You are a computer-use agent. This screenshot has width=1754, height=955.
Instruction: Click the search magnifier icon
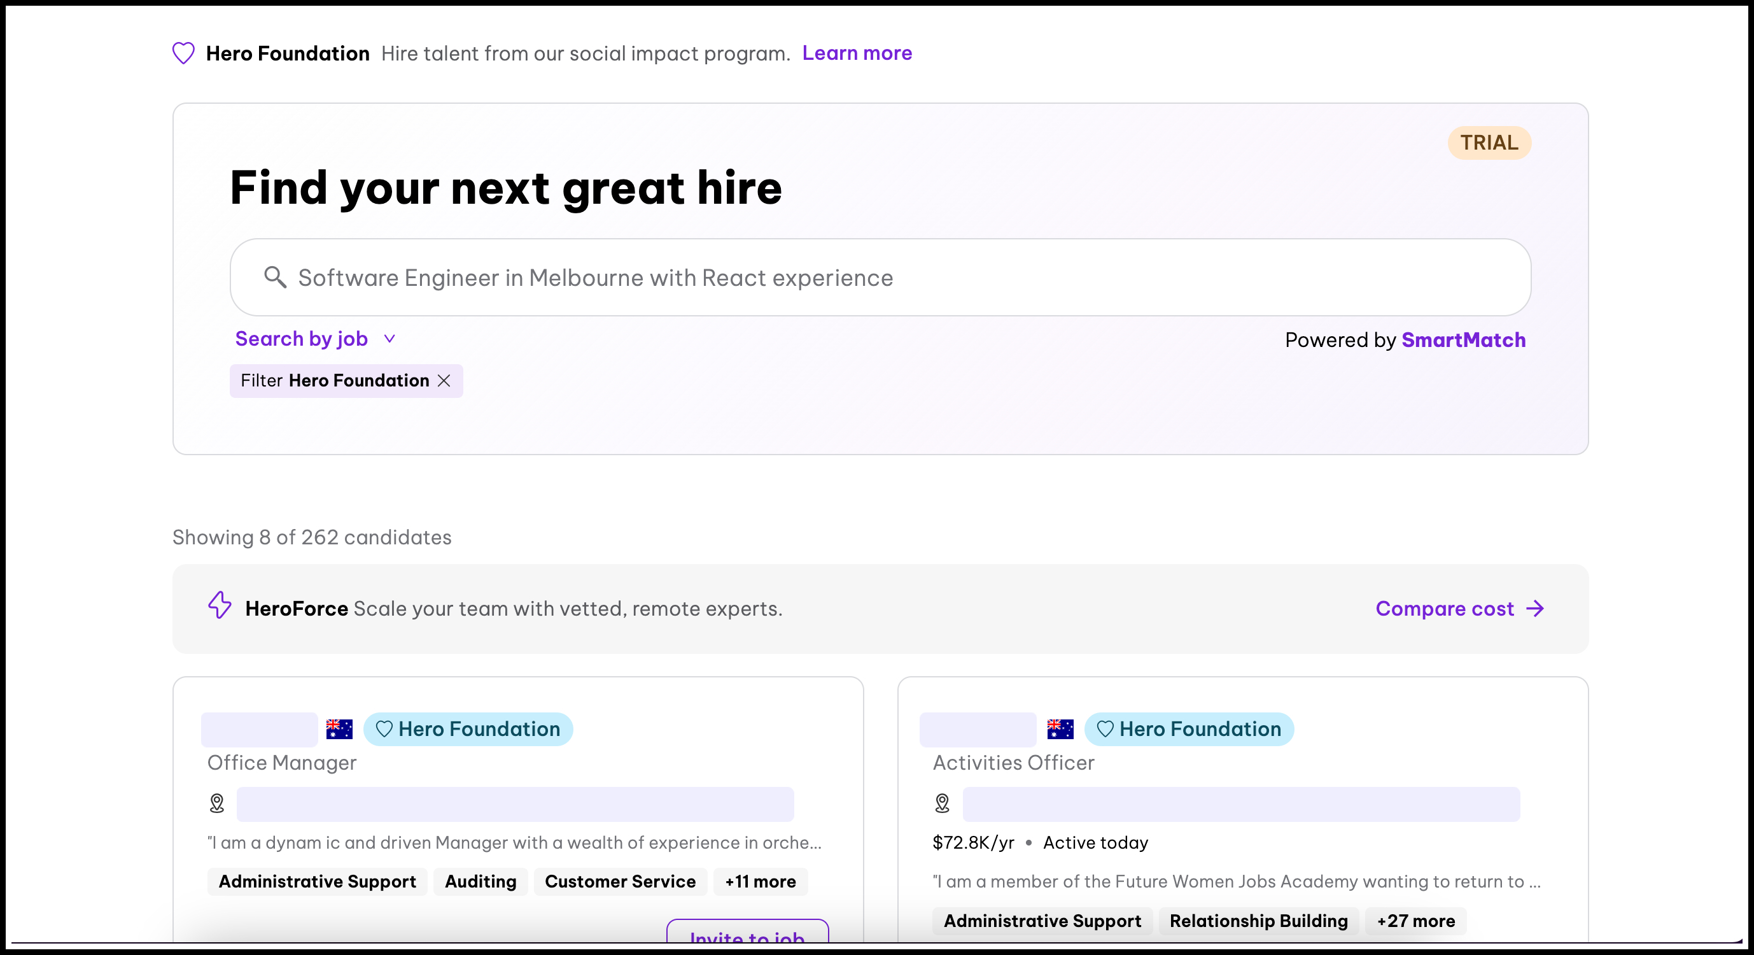pyautogui.click(x=275, y=277)
